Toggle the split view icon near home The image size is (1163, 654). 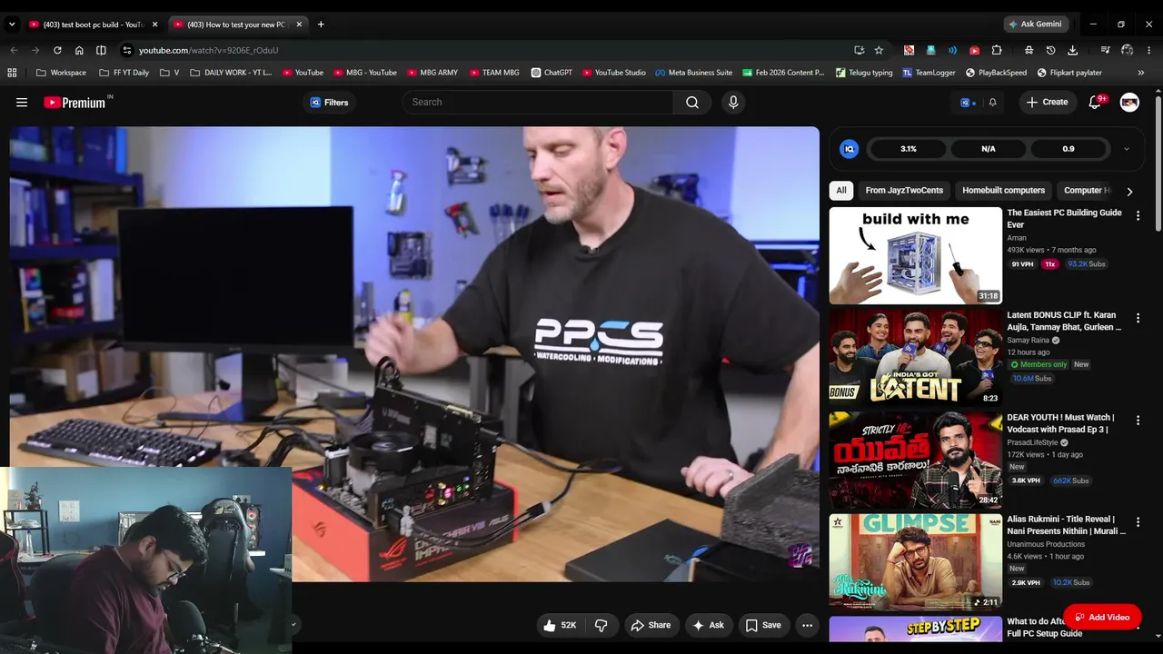[x=101, y=50]
